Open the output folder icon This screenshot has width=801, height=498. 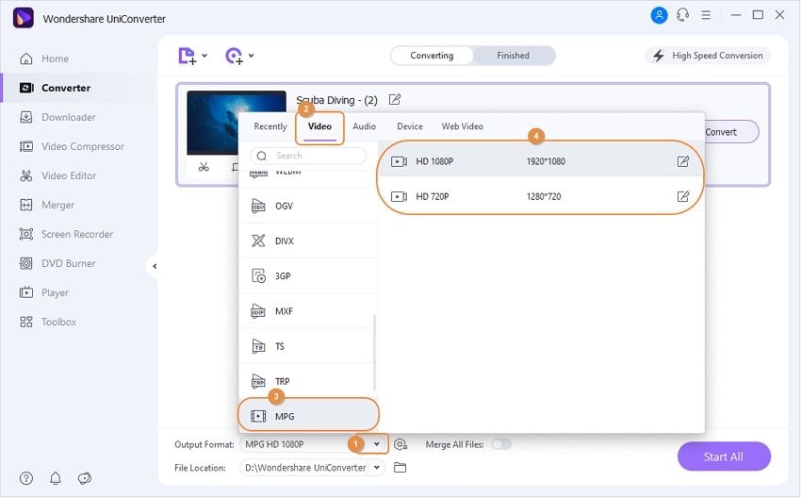point(400,467)
